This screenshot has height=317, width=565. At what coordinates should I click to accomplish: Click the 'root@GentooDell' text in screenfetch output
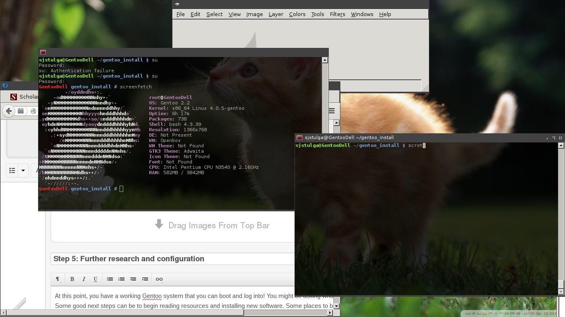point(171,97)
